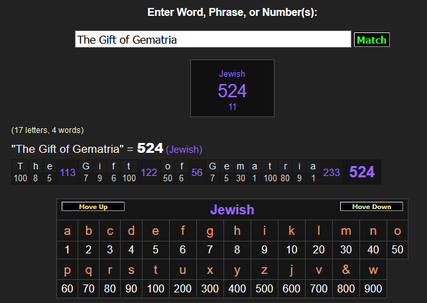This screenshot has width=427, height=303.
Task: Select word sum 233 in breakdown
Action: tap(332, 172)
